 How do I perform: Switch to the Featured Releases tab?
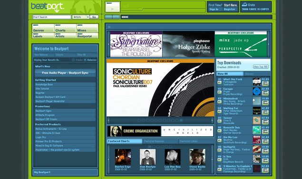pyautogui.click(x=160, y=141)
